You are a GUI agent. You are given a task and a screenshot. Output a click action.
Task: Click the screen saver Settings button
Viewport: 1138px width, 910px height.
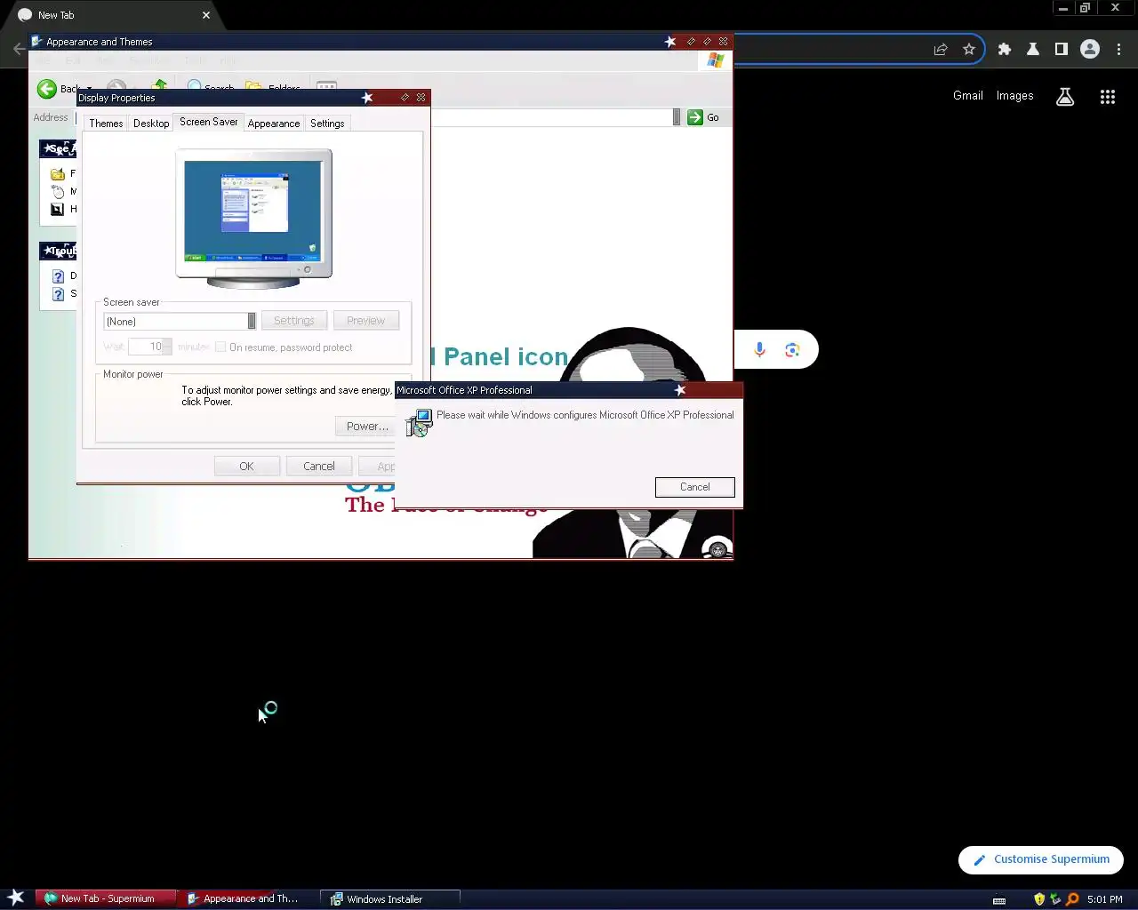[294, 321]
